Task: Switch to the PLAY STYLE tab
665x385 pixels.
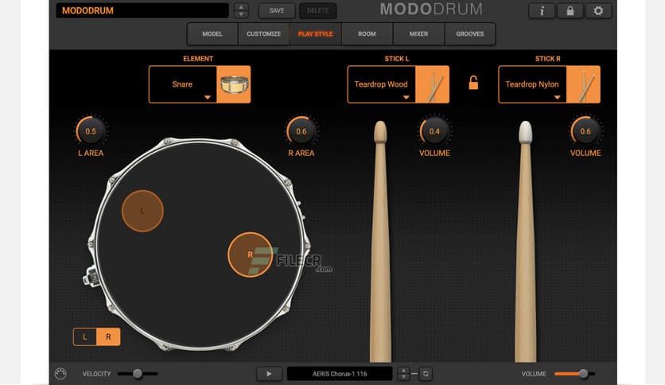Action: click(316, 34)
